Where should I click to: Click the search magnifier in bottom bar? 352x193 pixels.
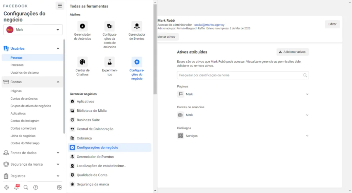tap(26, 188)
